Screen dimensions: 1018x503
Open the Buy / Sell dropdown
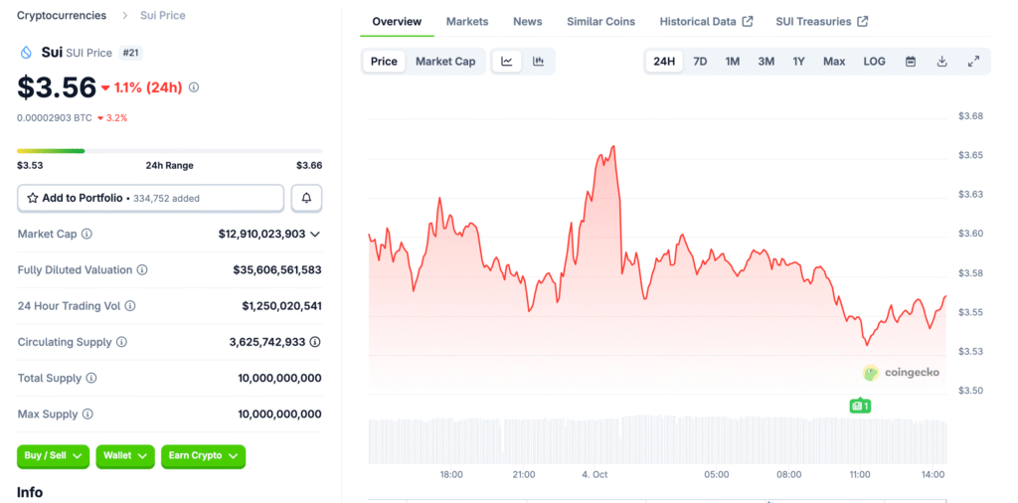pyautogui.click(x=53, y=455)
